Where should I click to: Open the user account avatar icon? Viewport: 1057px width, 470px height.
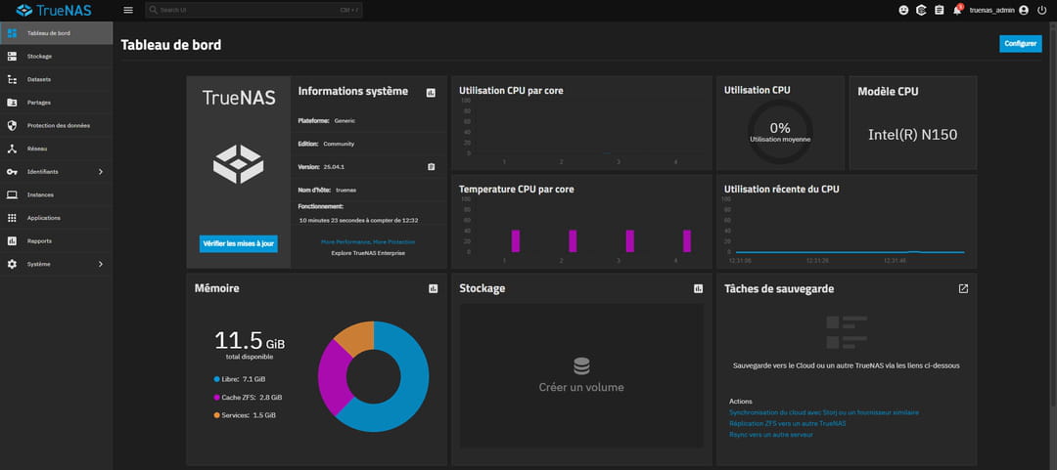pyautogui.click(x=1024, y=10)
